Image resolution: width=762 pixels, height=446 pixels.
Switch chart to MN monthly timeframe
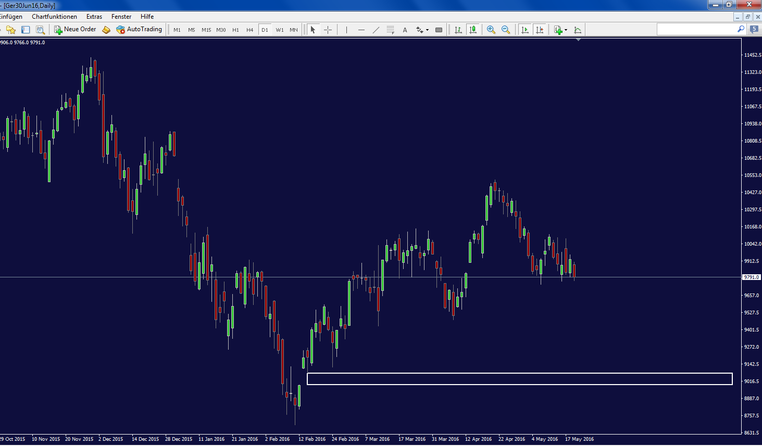point(294,30)
